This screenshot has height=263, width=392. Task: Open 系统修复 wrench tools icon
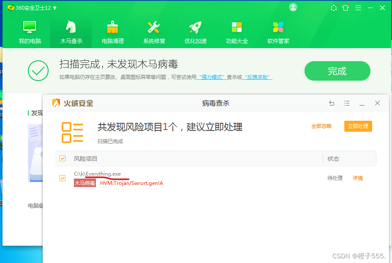point(154,33)
